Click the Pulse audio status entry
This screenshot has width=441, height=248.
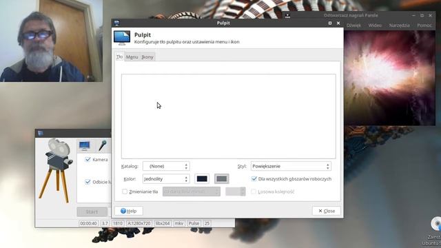coord(194,223)
